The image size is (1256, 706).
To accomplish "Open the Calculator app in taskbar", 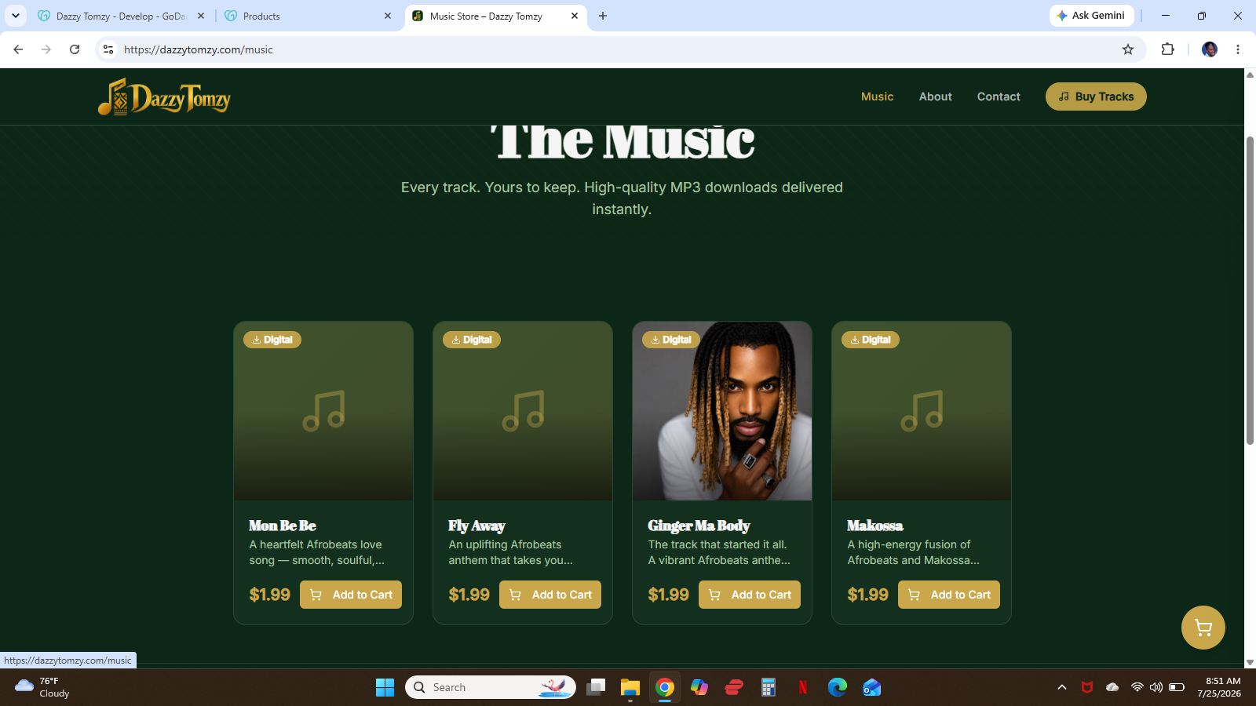I will 769,687.
